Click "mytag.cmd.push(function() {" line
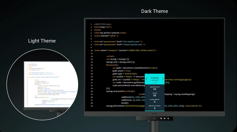Image resolution: width=237 pixels, height=132 pixels. (120, 91)
